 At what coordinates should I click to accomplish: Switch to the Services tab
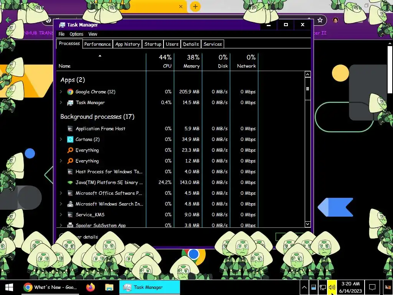pos(213,44)
